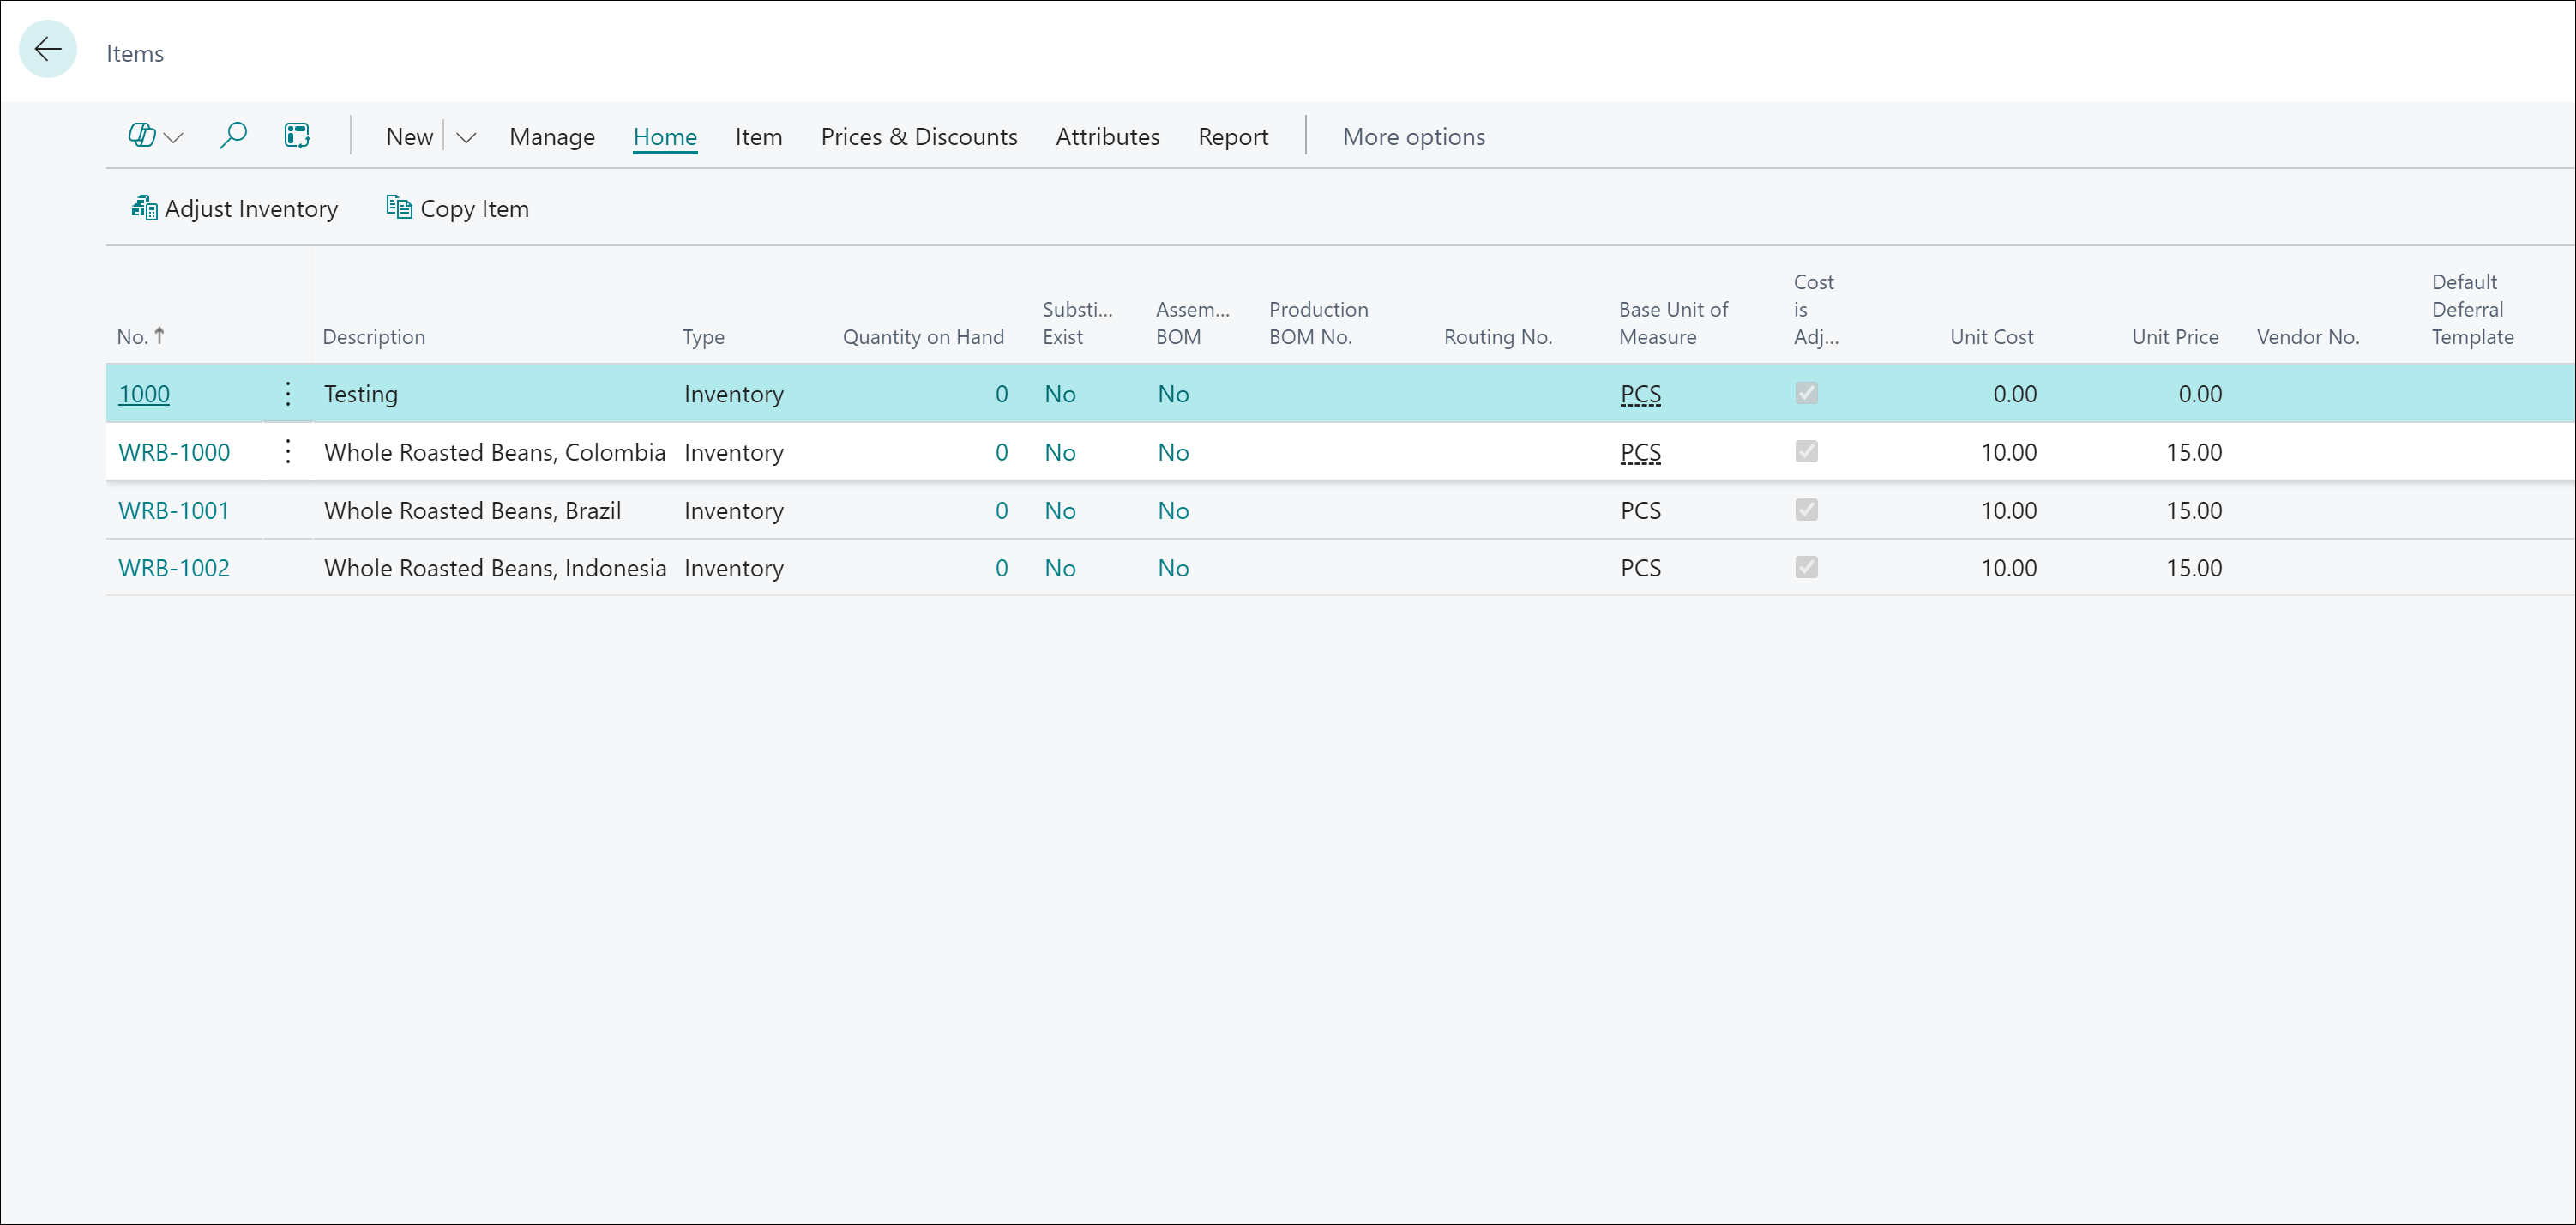Click quantity 0 for item 1000
This screenshot has width=2576, height=1225.
click(1001, 394)
